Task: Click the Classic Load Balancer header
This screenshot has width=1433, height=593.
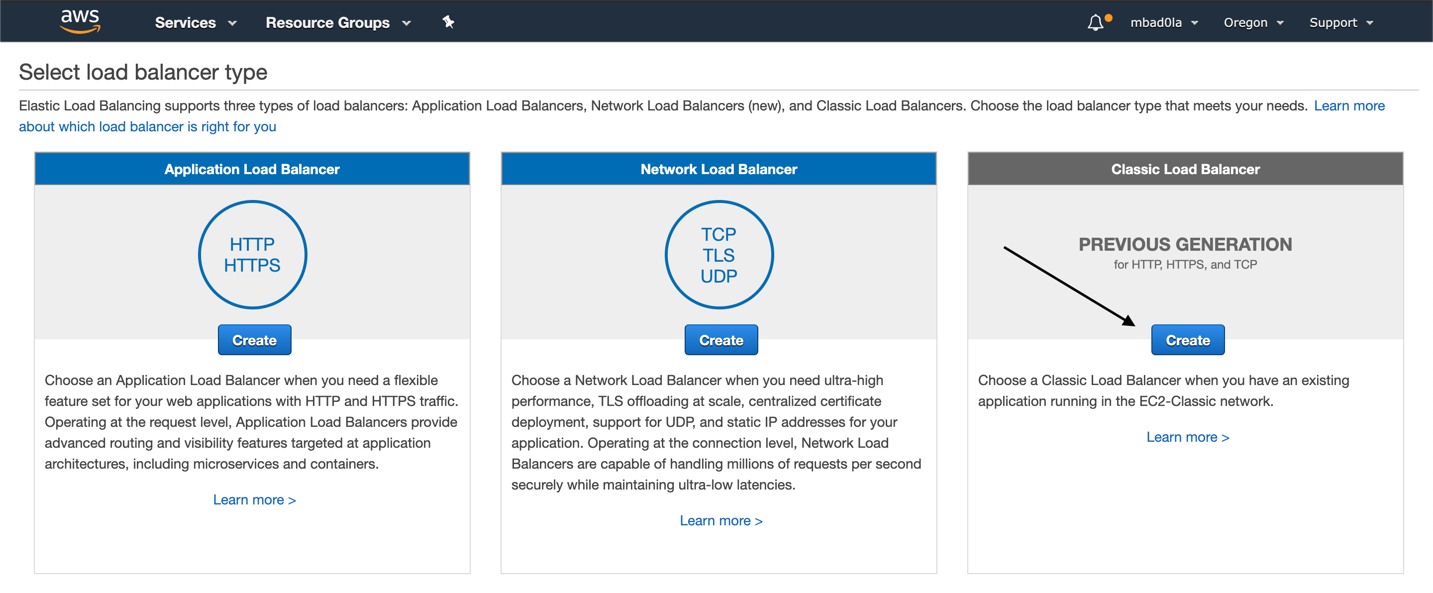Action: tap(1185, 169)
